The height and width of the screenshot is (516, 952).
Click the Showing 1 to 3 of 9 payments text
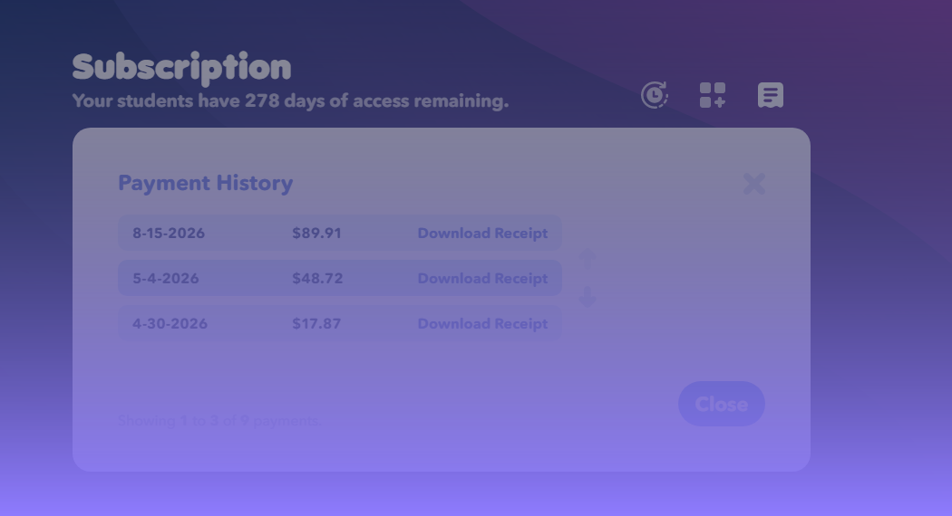[x=219, y=421]
